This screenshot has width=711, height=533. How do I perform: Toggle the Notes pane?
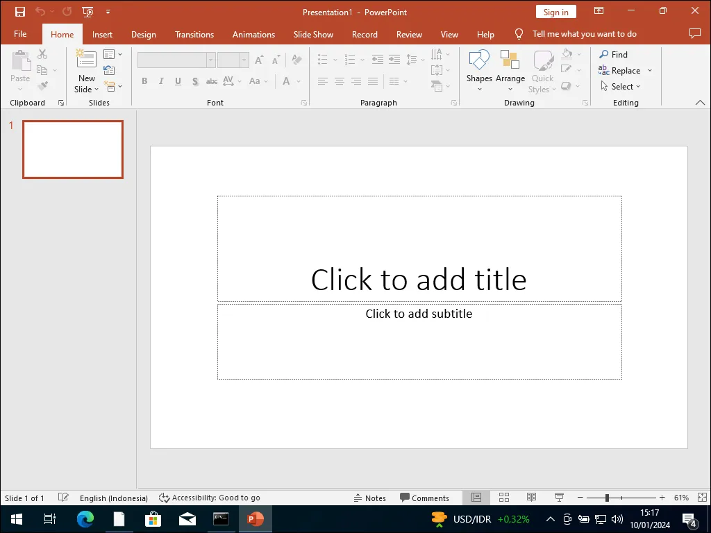[x=369, y=498]
